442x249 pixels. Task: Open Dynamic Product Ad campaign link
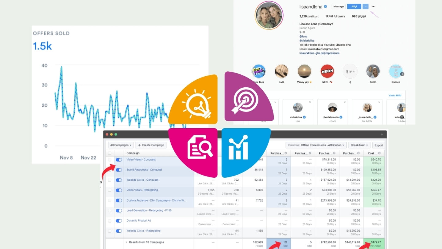coord(139,220)
